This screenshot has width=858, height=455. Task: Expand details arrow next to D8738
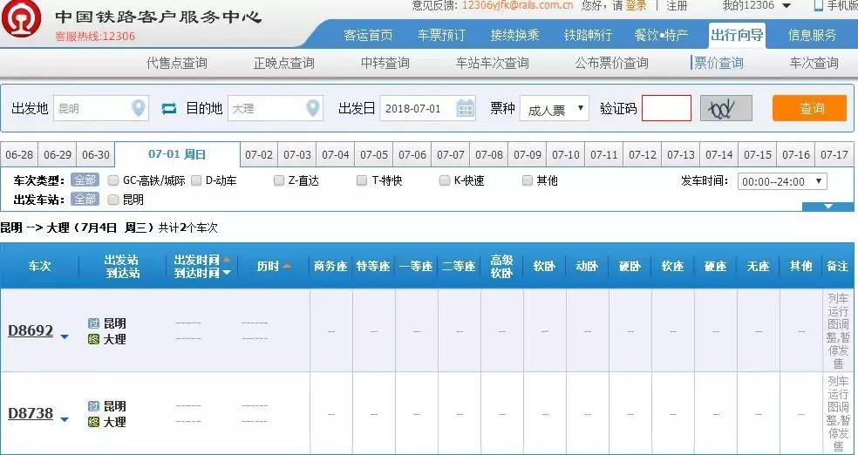65,419
